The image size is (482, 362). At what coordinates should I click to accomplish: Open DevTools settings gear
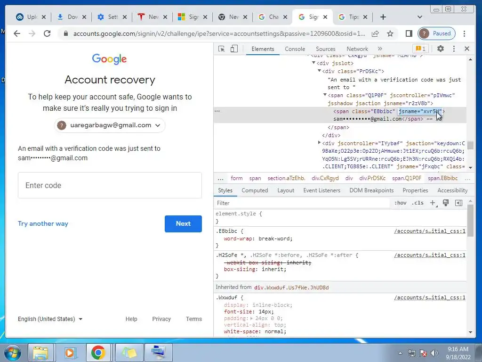(441, 49)
